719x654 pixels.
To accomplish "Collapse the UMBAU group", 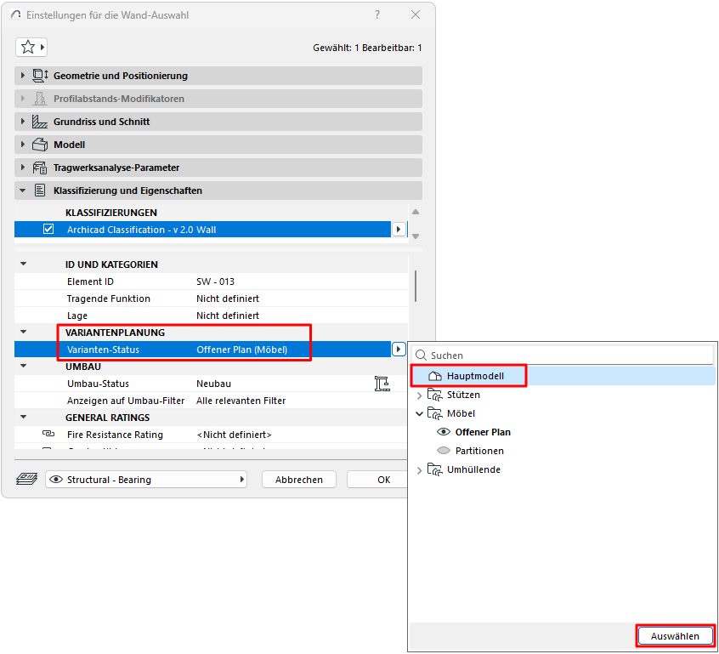I will coord(24,366).
